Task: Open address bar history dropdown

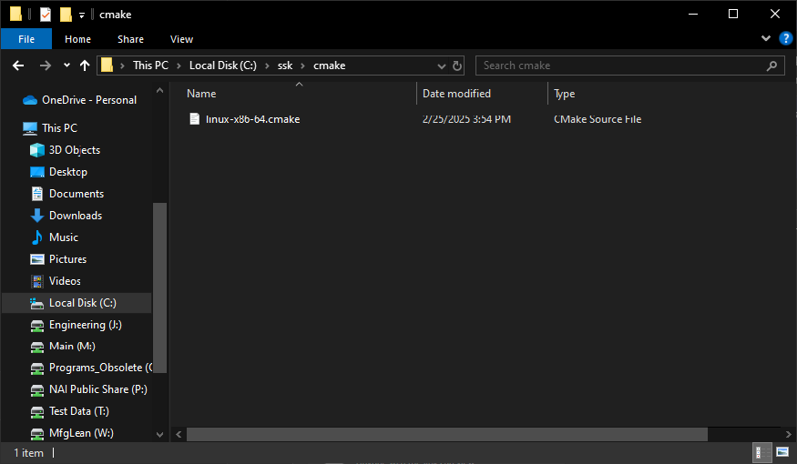Action: point(441,66)
